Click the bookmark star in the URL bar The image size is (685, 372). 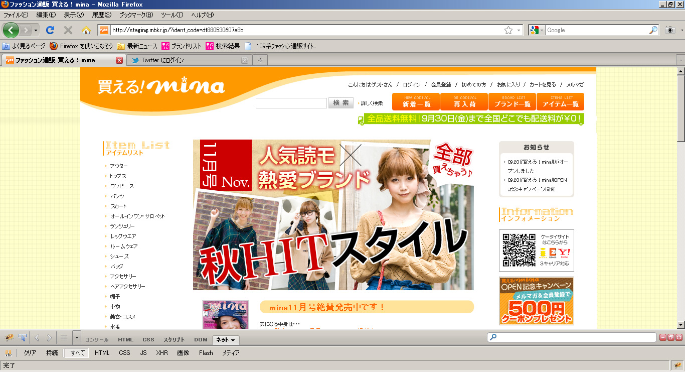pyautogui.click(x=508, y=30)
